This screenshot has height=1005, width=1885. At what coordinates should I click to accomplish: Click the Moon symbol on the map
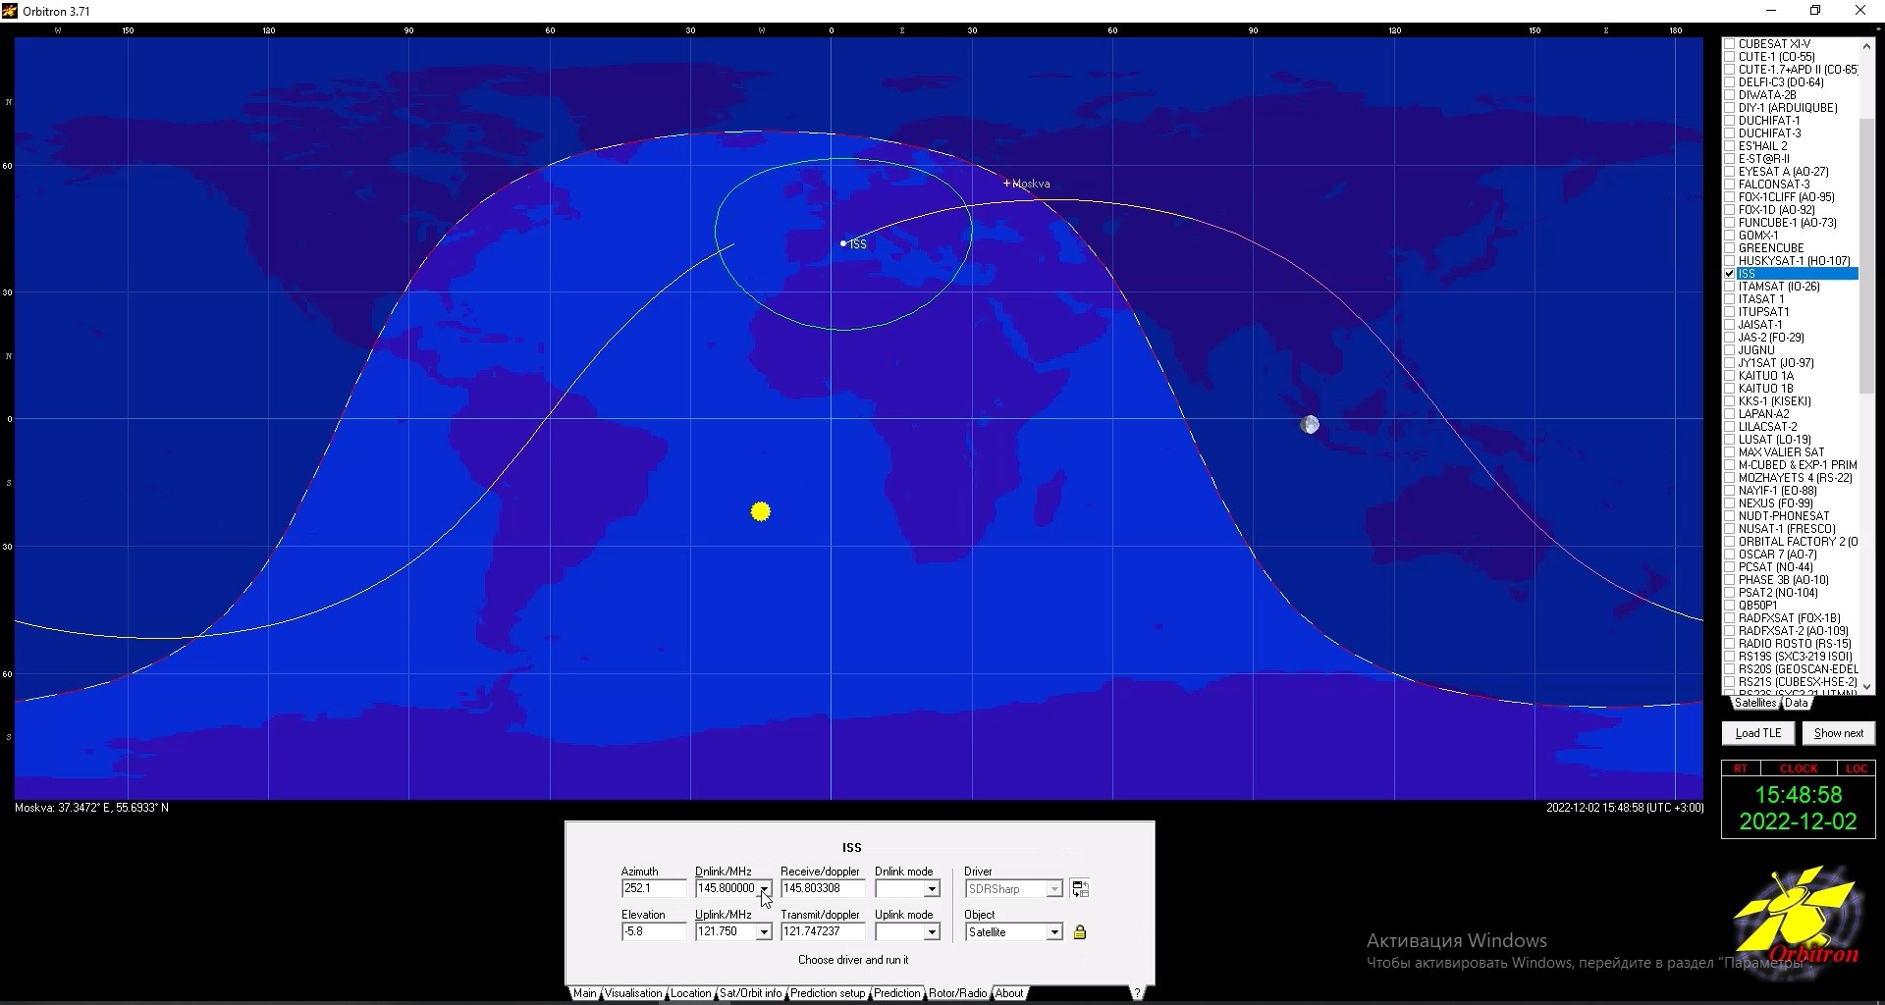[x=1310, y=424]
